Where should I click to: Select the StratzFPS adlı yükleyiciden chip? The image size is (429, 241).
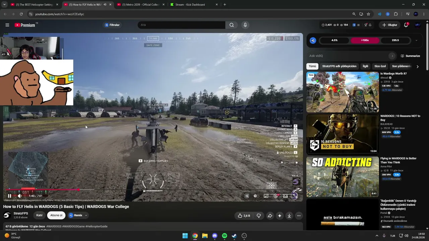coord(339,66)
